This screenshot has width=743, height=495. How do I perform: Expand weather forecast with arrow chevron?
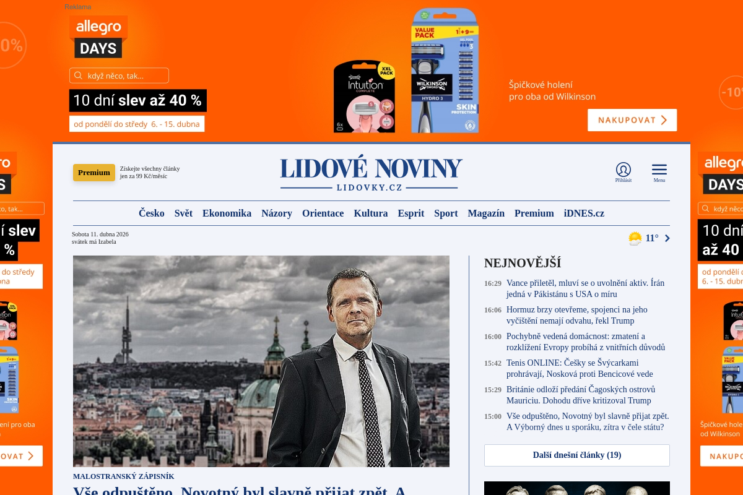pos(667,238)
